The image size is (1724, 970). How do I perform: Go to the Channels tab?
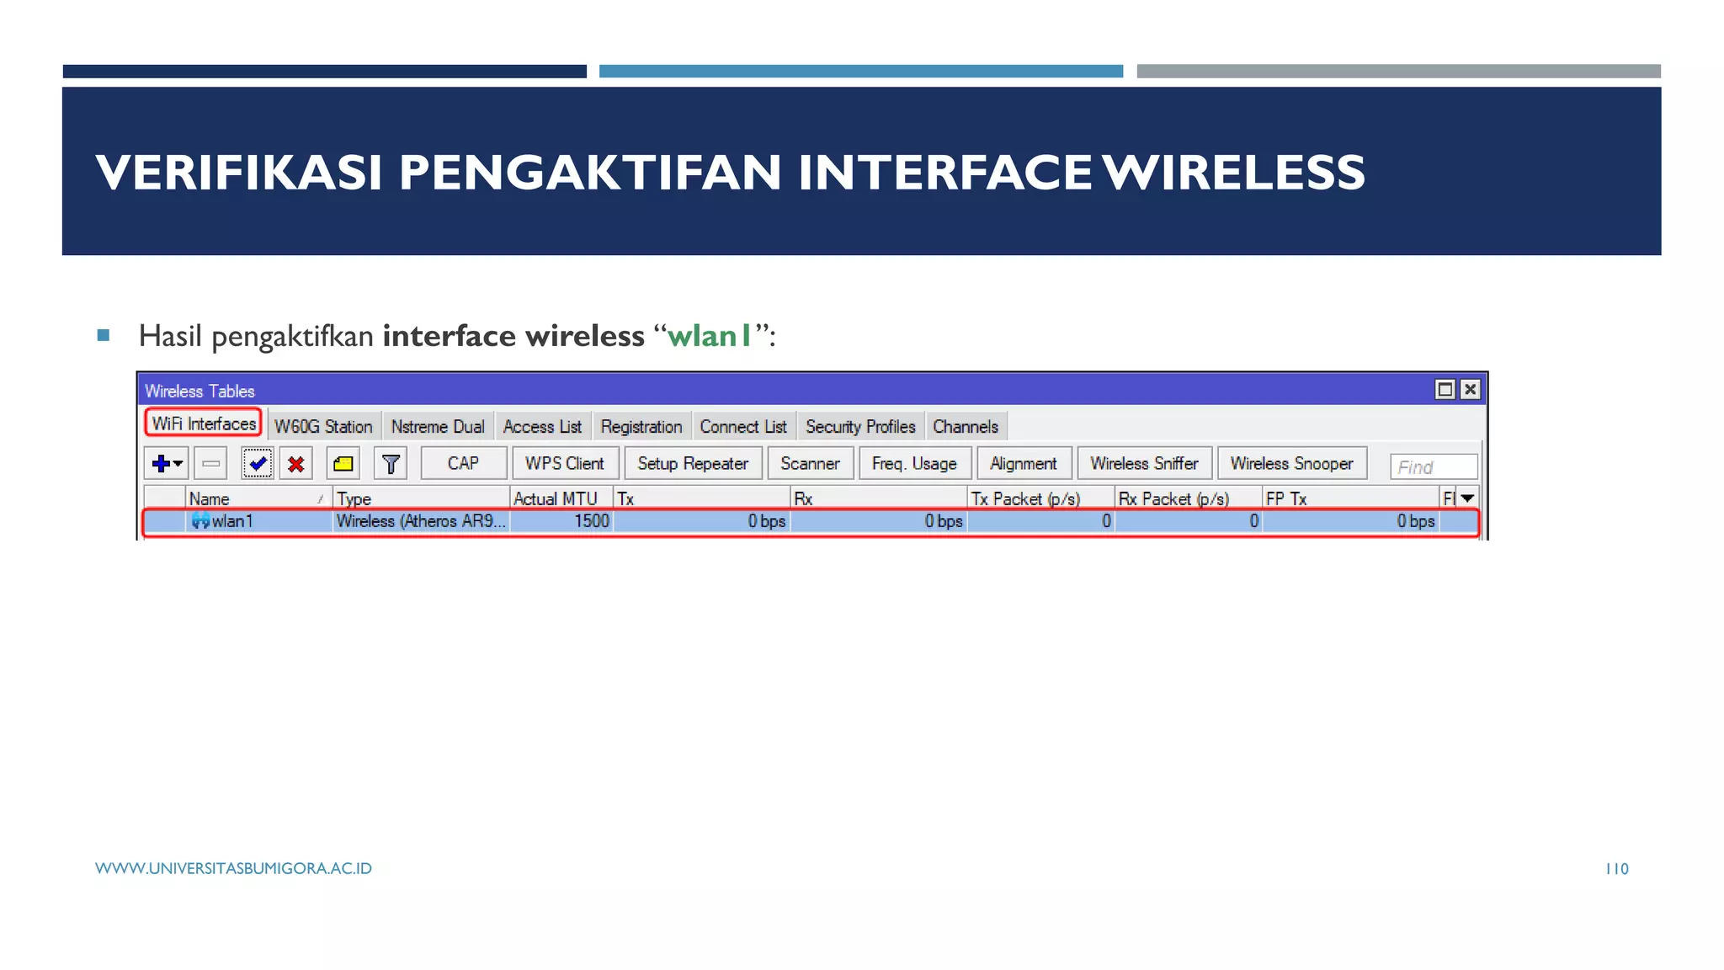click(966, 426)
